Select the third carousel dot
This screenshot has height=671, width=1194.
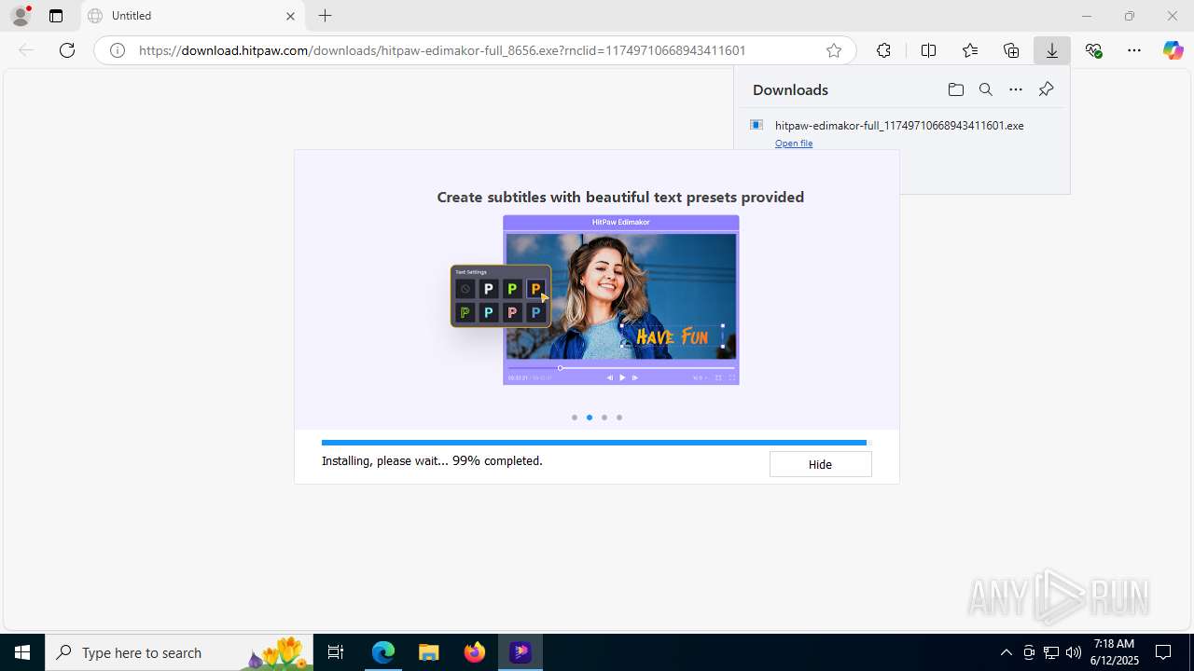tap(604, 418)
